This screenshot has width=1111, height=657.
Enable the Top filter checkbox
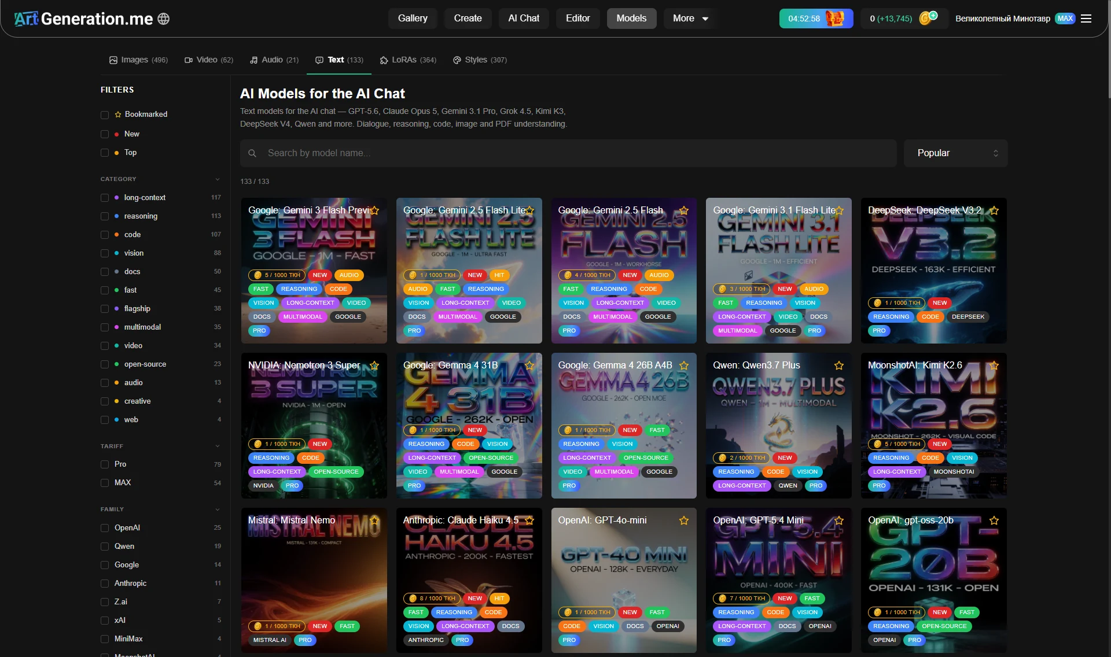pos(105,153)
